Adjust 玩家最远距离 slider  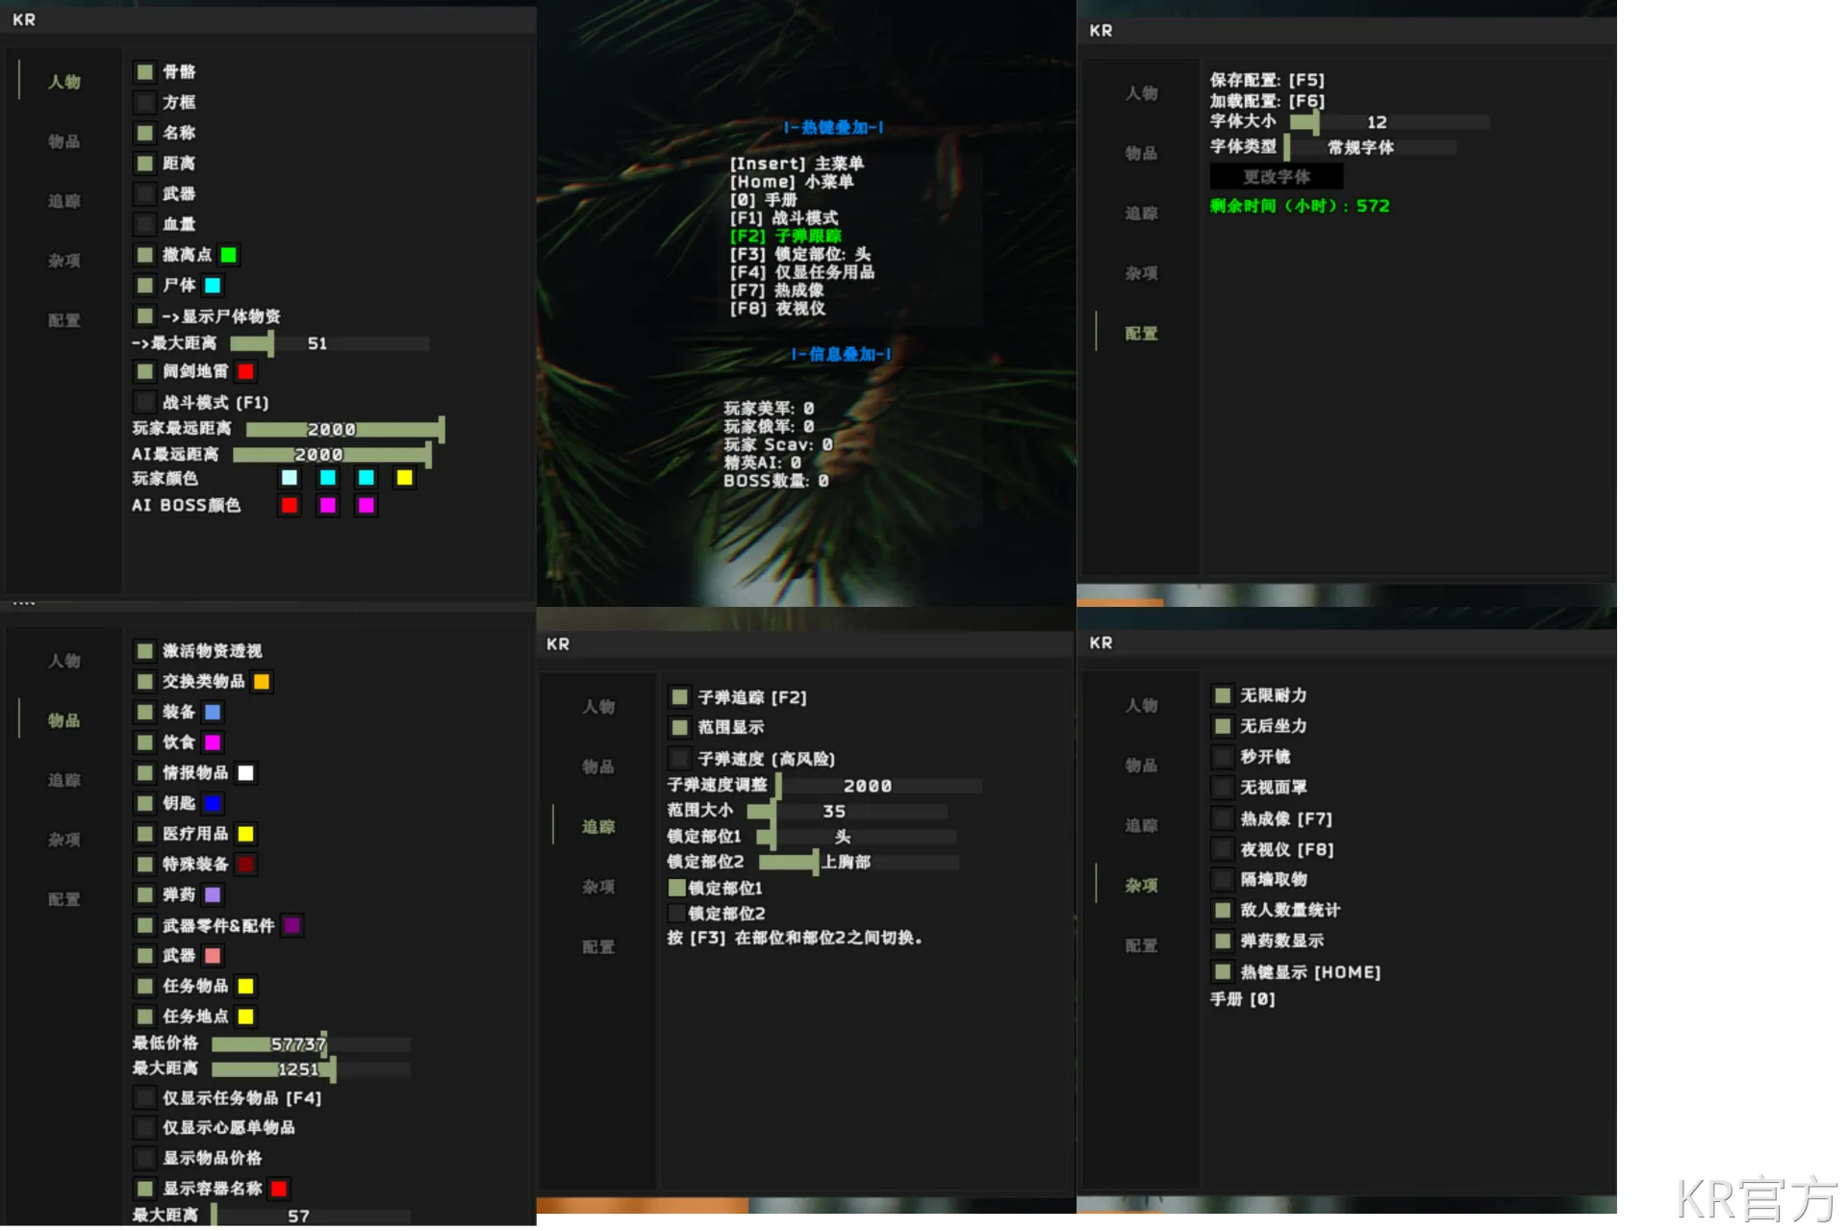(x=344, y=429)
